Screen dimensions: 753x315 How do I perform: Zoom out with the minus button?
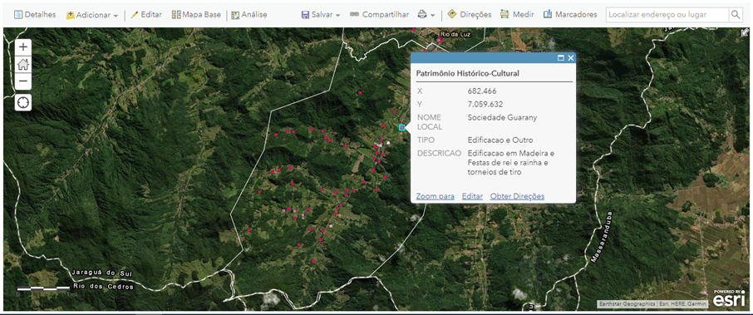pos(23,81)
